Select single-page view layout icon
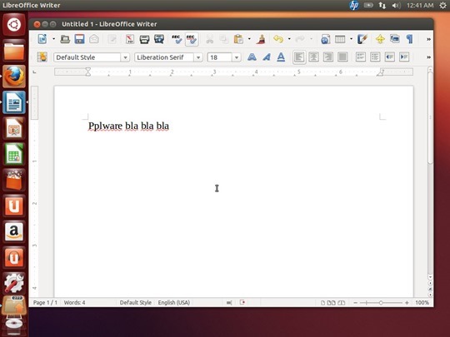This screenshot has height=337, width=450. 322,303
